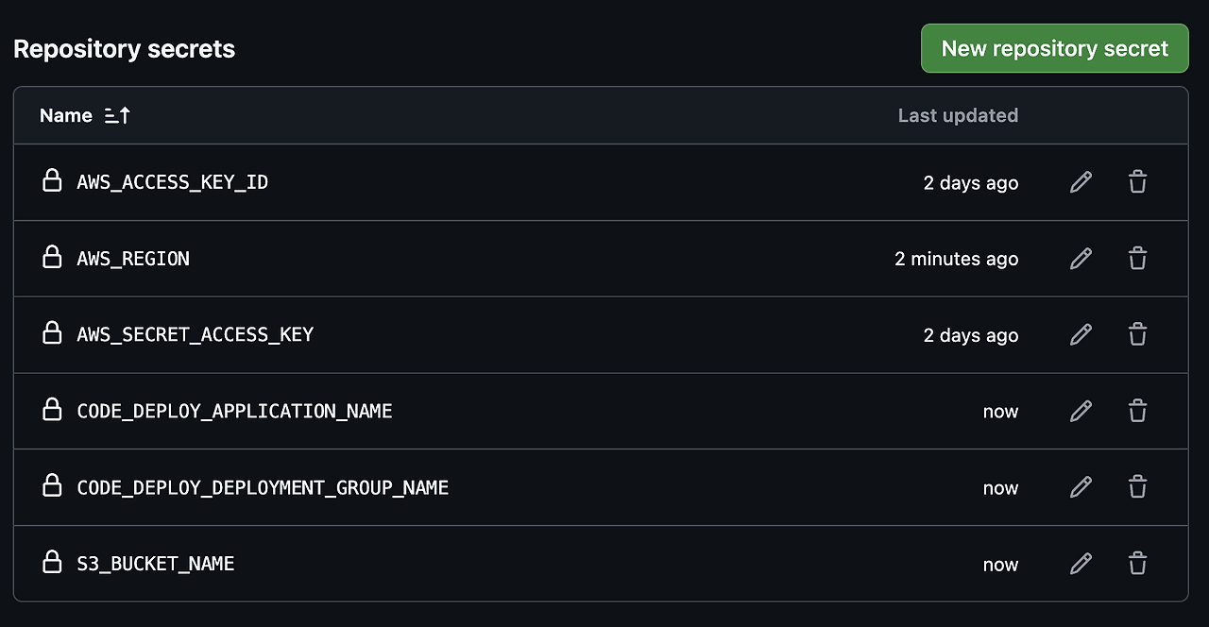Image resolution: width=1209 pixels, height=627 pixels.
Task: Delete CODE_DEPLOY_APPLICATION_NAME using trash icon
Action: (1137, 412)
